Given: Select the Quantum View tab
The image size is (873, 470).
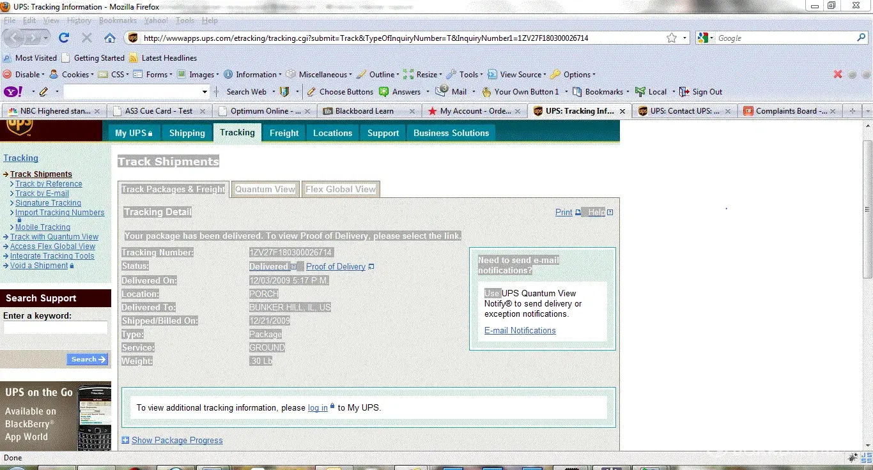Looking at the screenshot, I should point(265,189).
